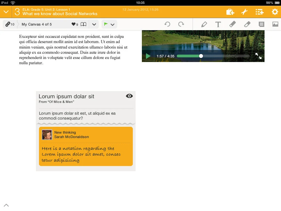Expand the My Canvas dropdown
281x211 pixels.
(94, 24)
